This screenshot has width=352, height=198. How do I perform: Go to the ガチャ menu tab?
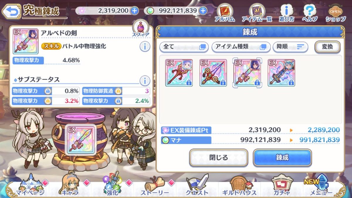[x=281, y=186]
